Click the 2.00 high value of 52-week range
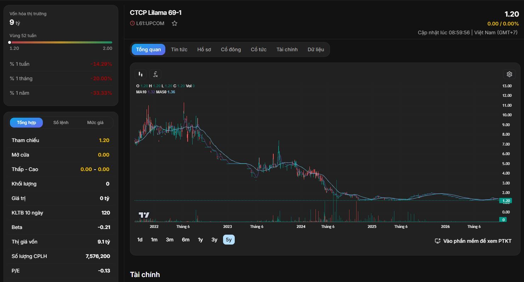This screenshot has width=524, height=282. pos(108,48)
